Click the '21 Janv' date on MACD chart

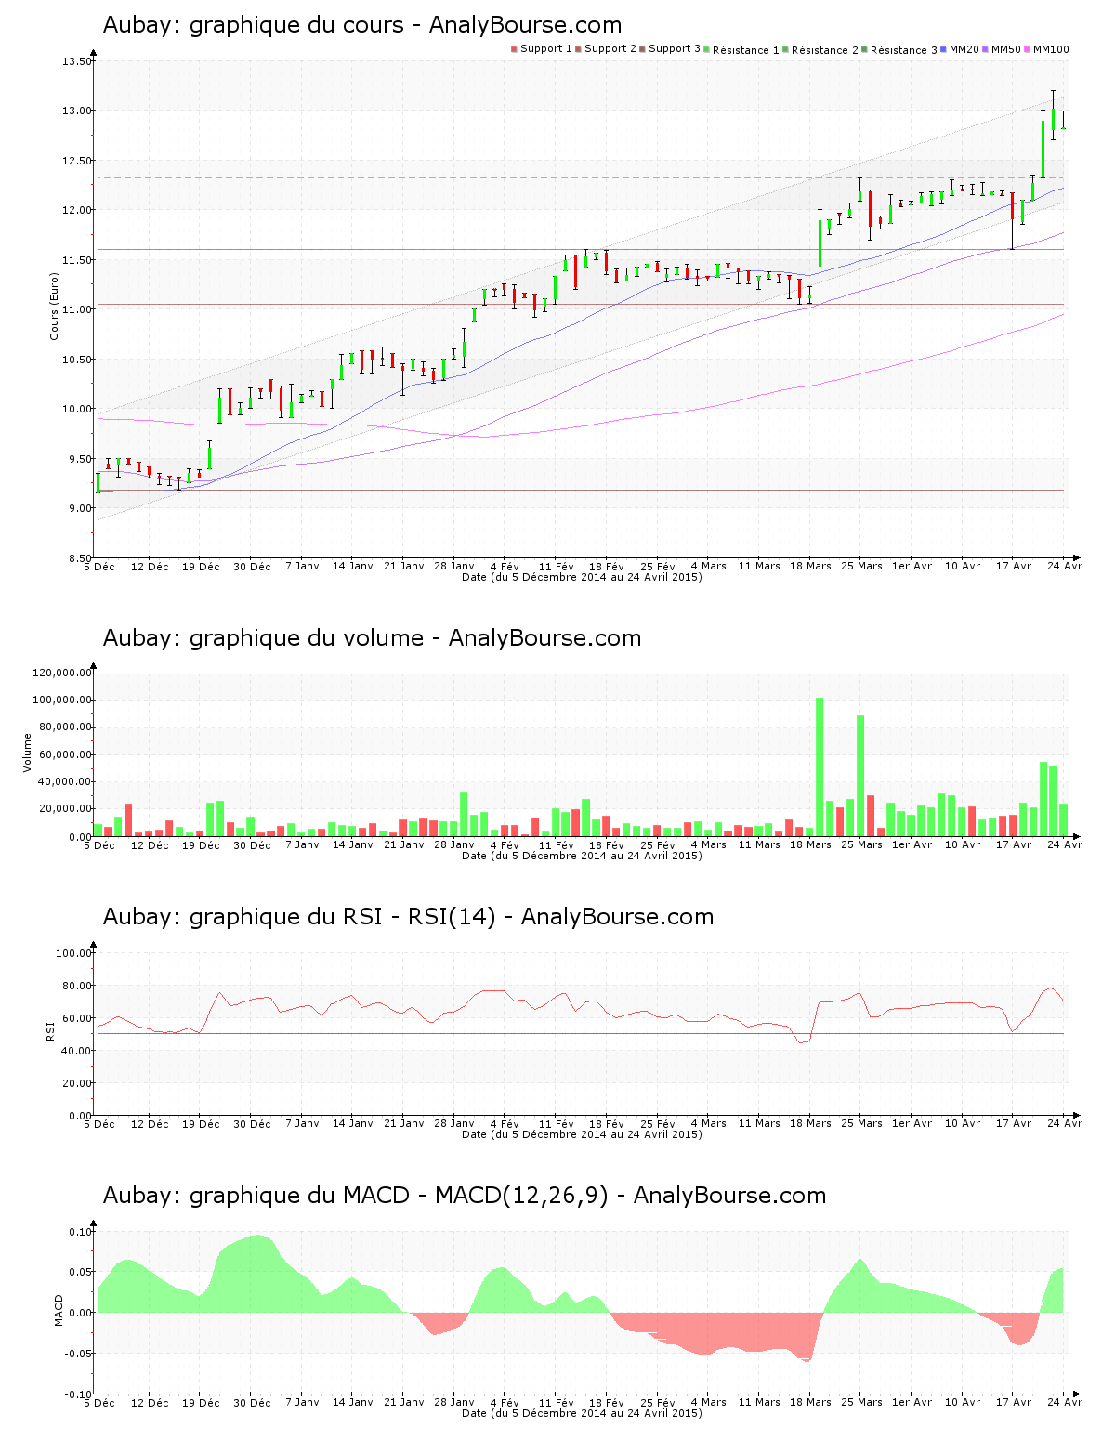tap(403, 1402)
